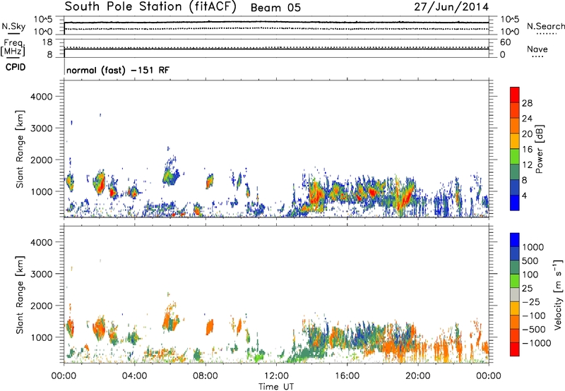Click the '18' frequency axis label
The image size is (565, 391).
[47, 42]
